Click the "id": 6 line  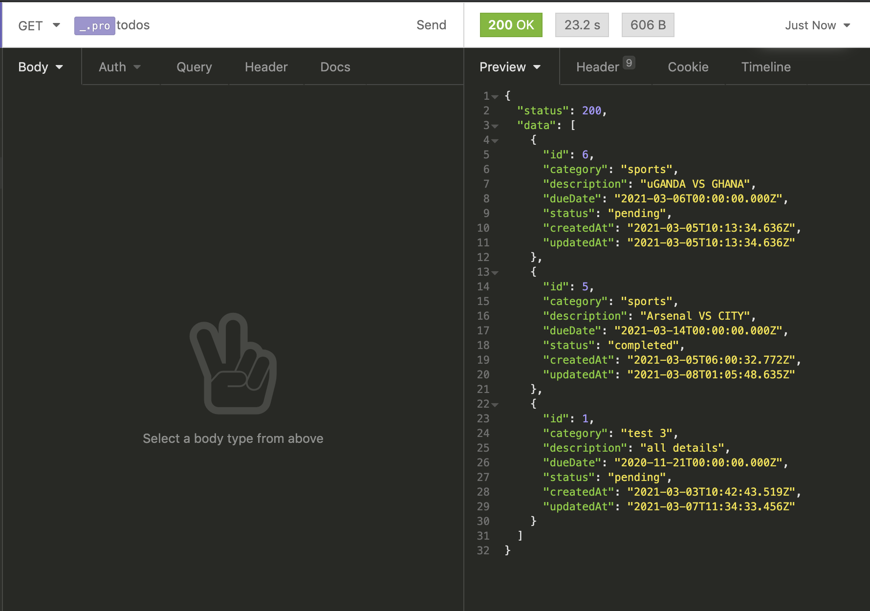tap(568, 155)
